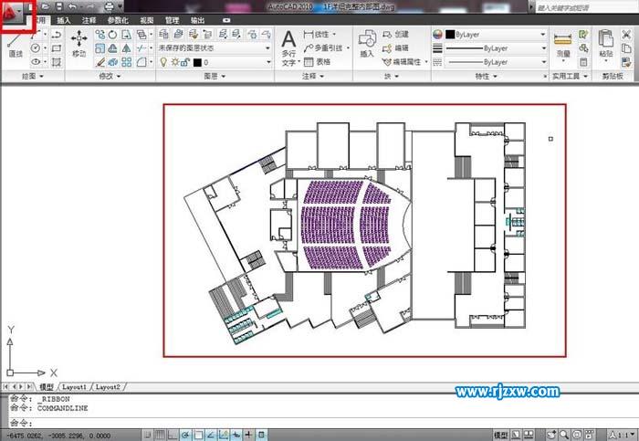The image size is (639, 441).
Task: Open the layer state dropdown (未保存的图层状态)
Action: pyautogui.click(x=215, y=48)
